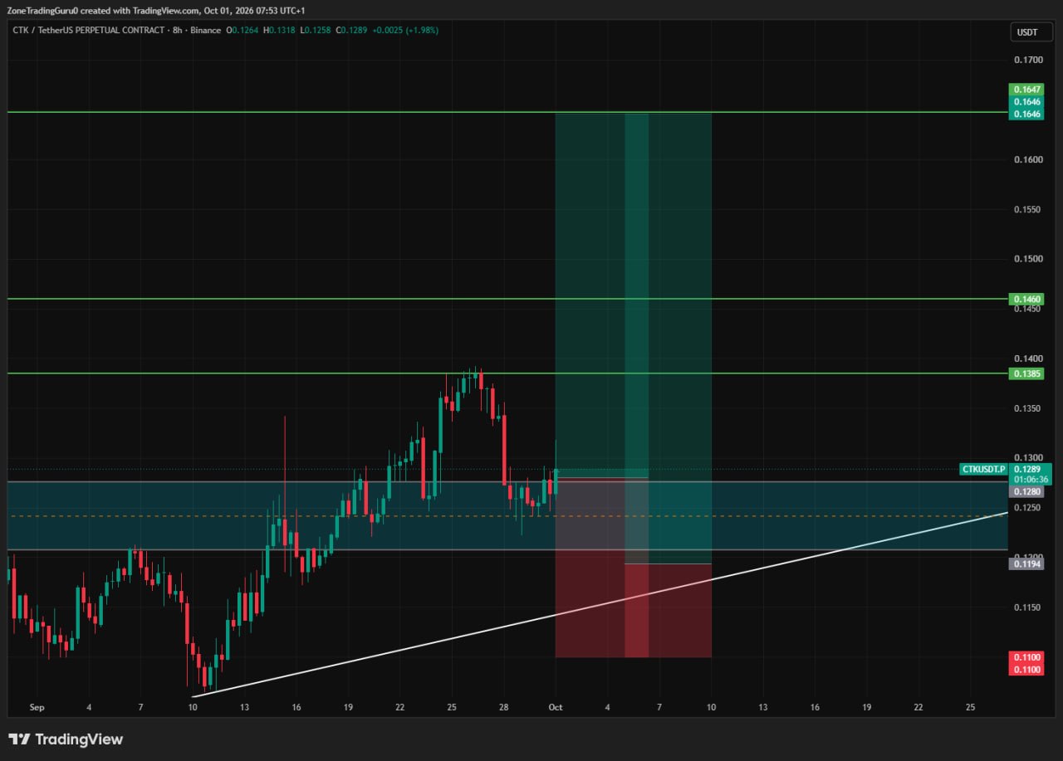Click the 0.1700 price axis tick

pos(1028,60)
